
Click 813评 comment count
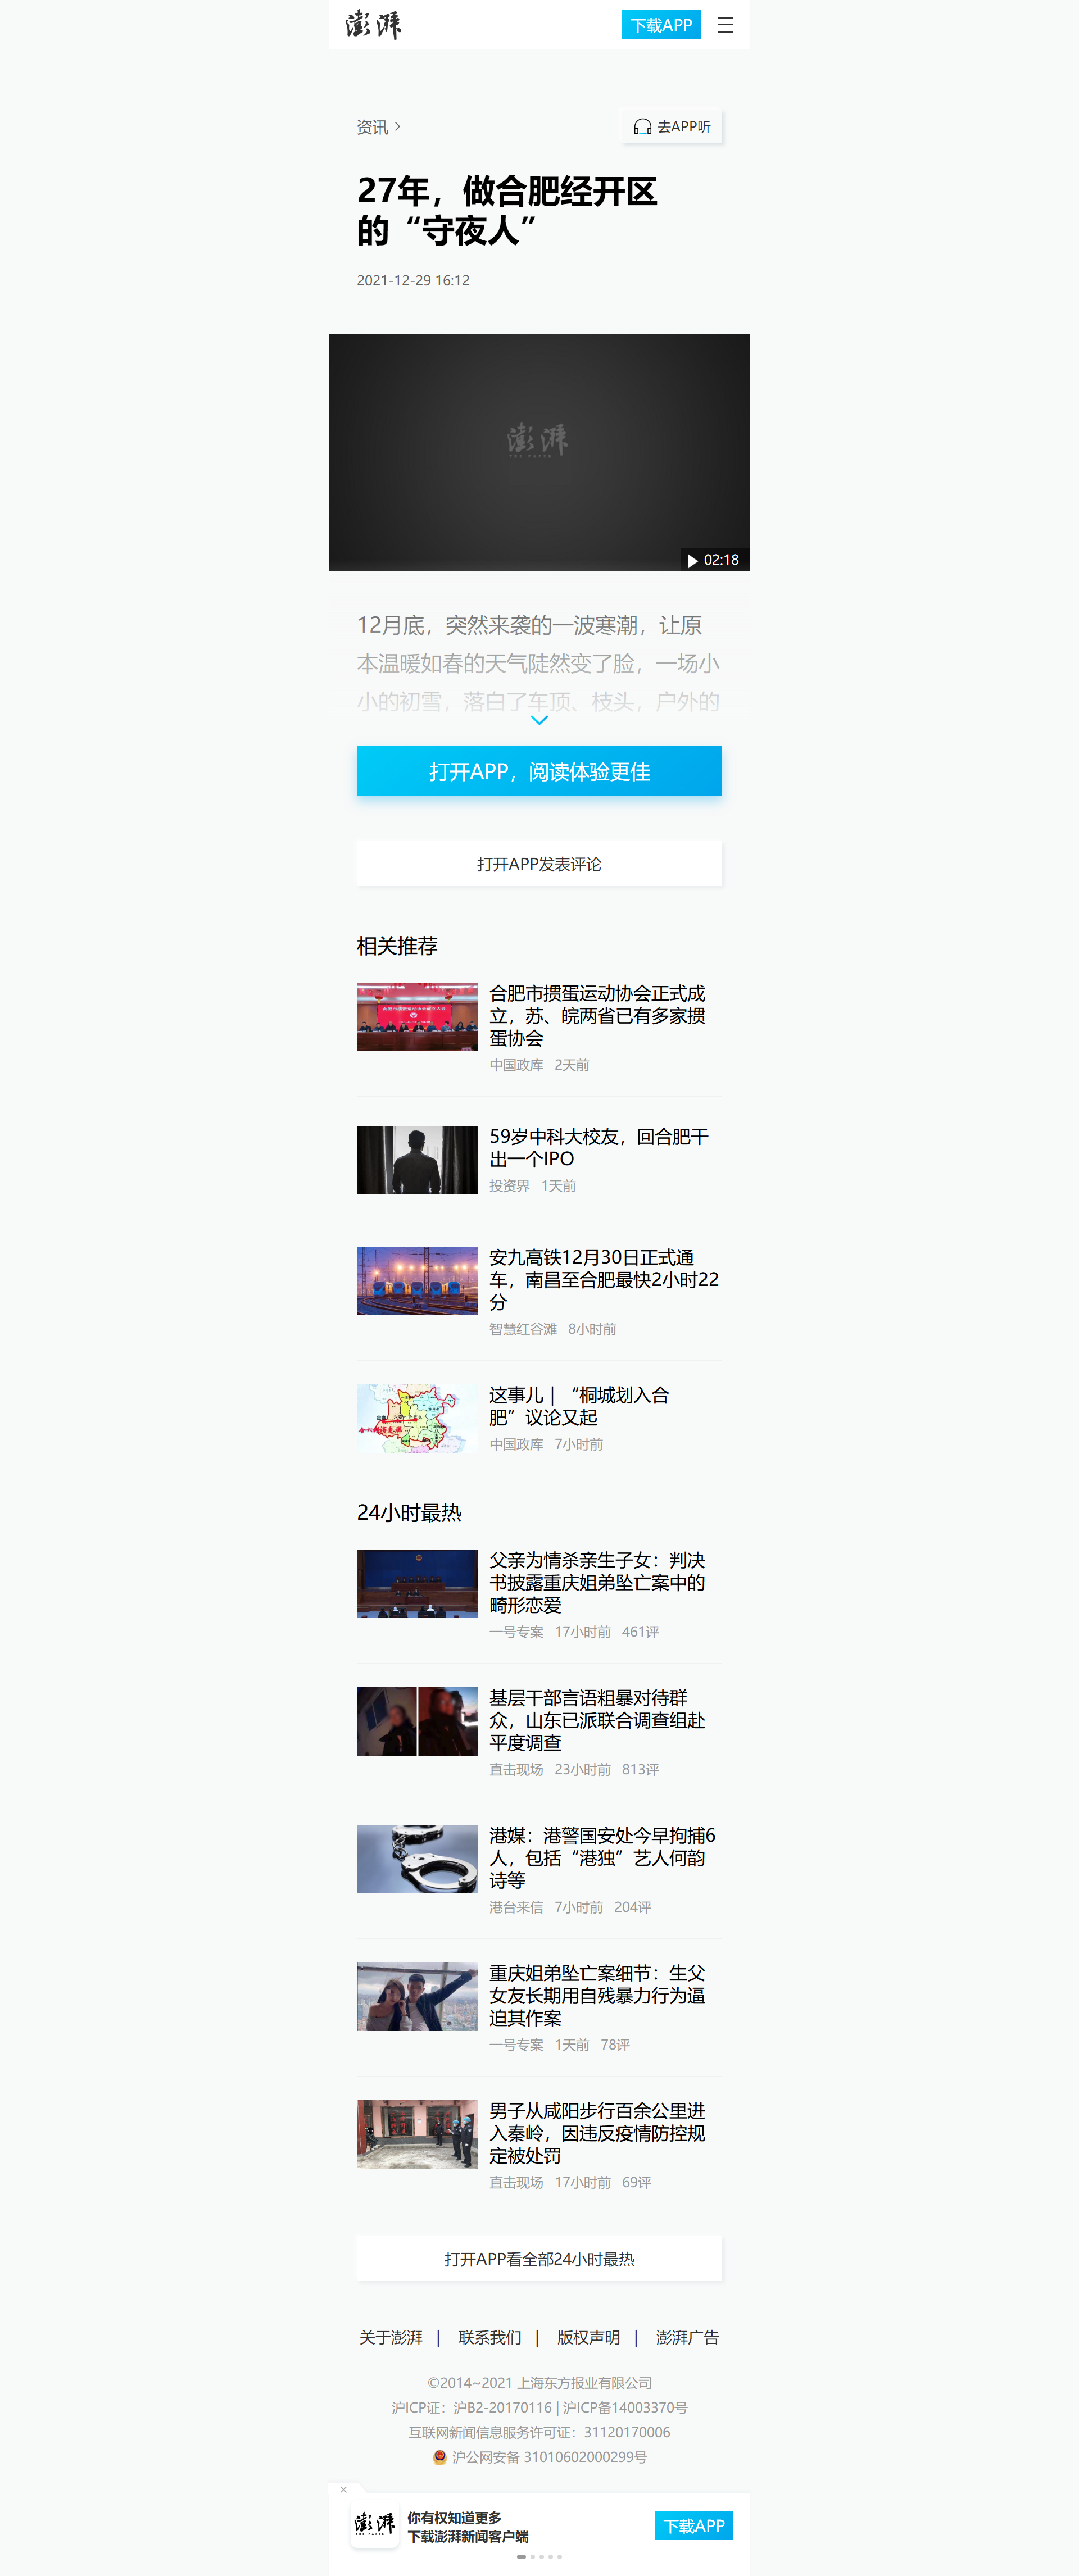pyautogui.click(x=640, y=1770)
